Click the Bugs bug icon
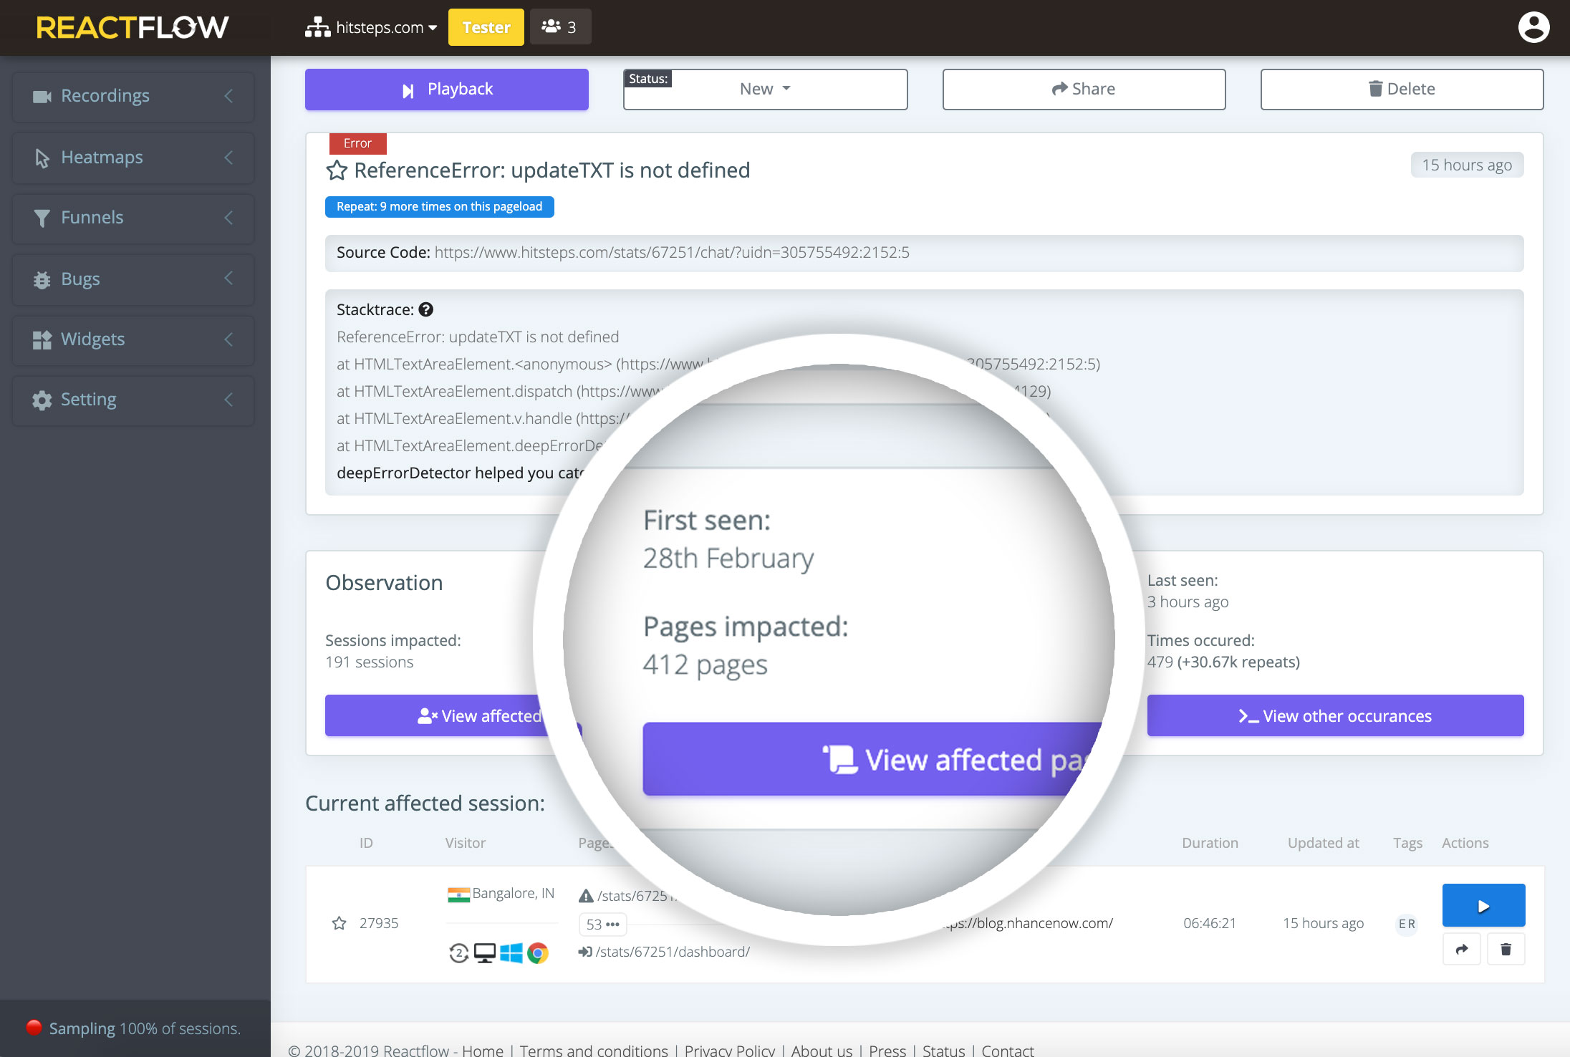Image resolution: width=1570 pixels, height=1057 pixels. click(42, 279)
